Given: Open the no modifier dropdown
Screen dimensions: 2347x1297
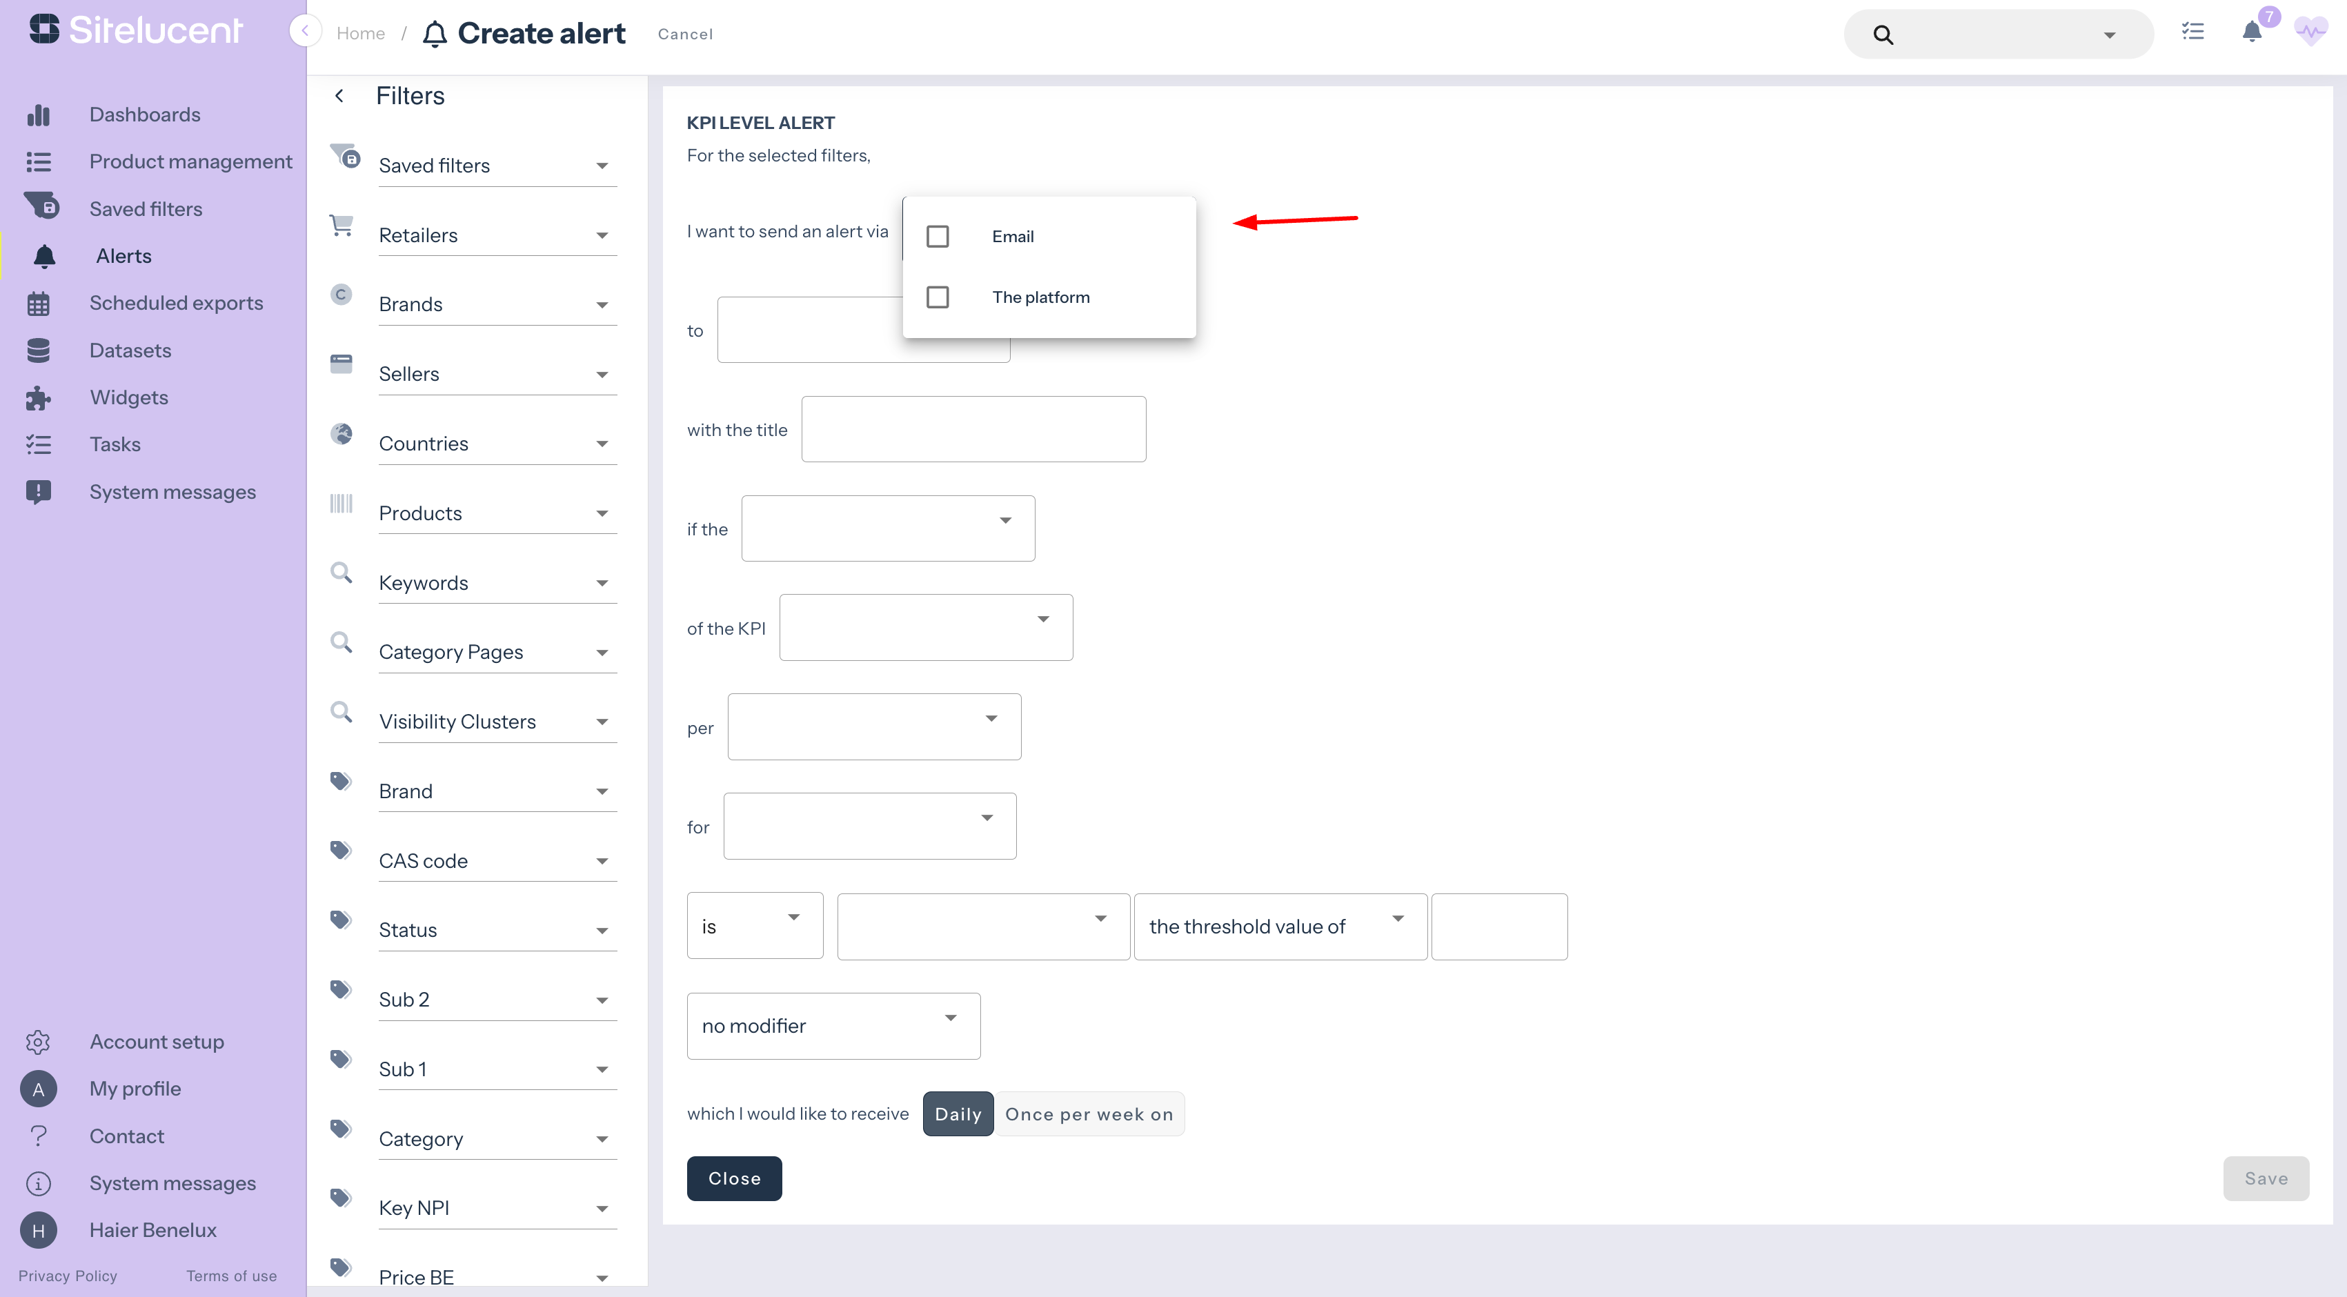Looking at the screenshot, I should click(833, 1026).
